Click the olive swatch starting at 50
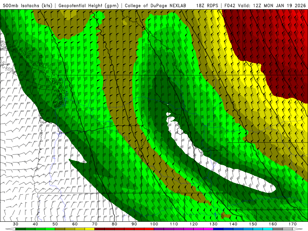 [60, 229]
